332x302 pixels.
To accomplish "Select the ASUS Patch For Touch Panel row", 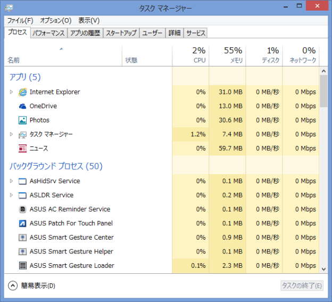I will point(162,223).
